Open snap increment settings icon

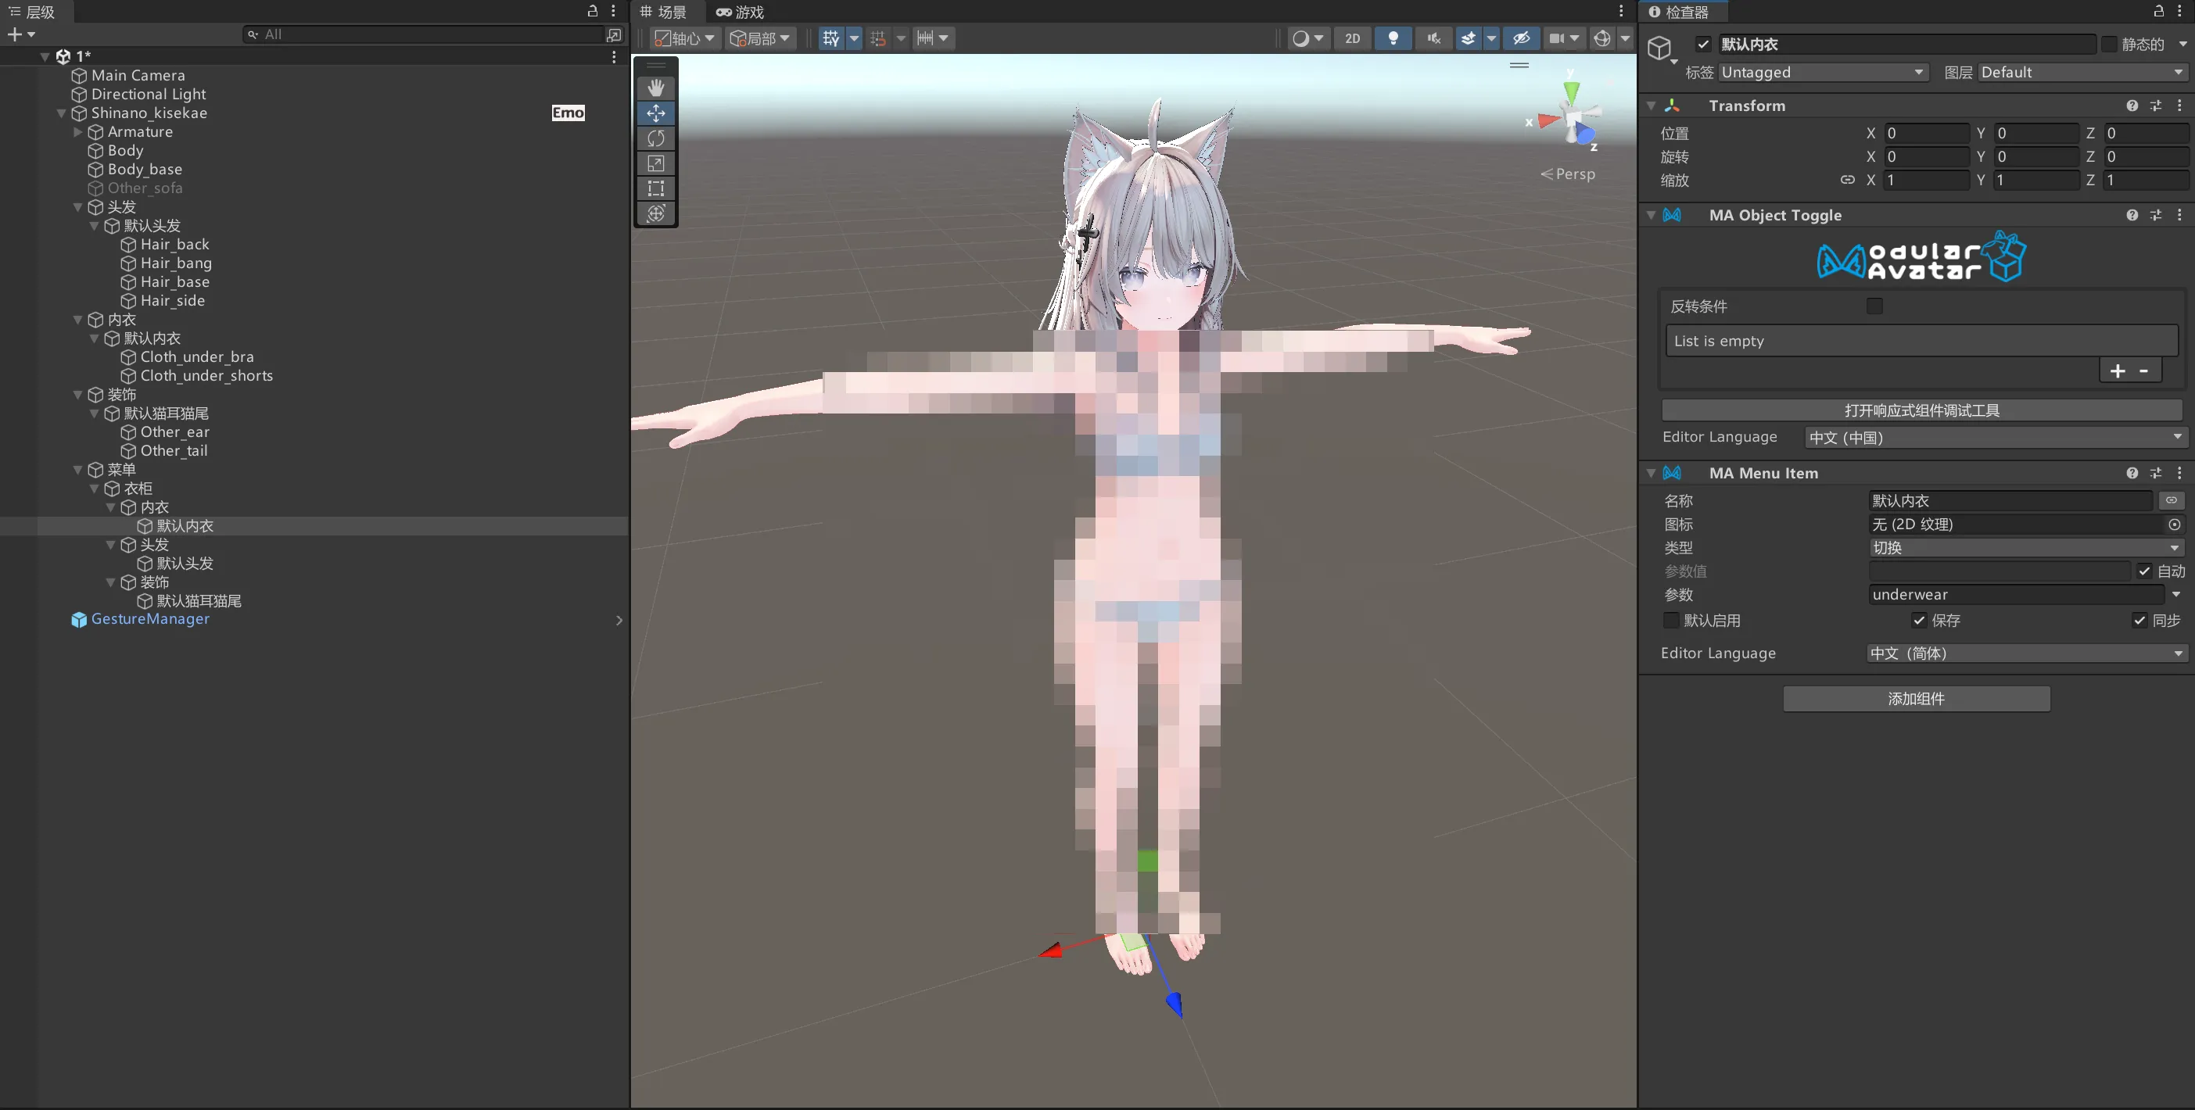925,38
